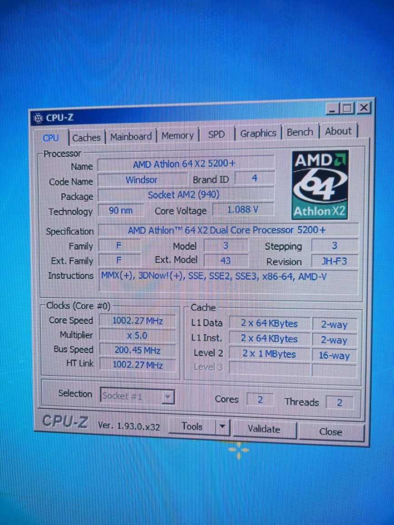Click the CPU-Z title bar icon

(x=39, y=119)
